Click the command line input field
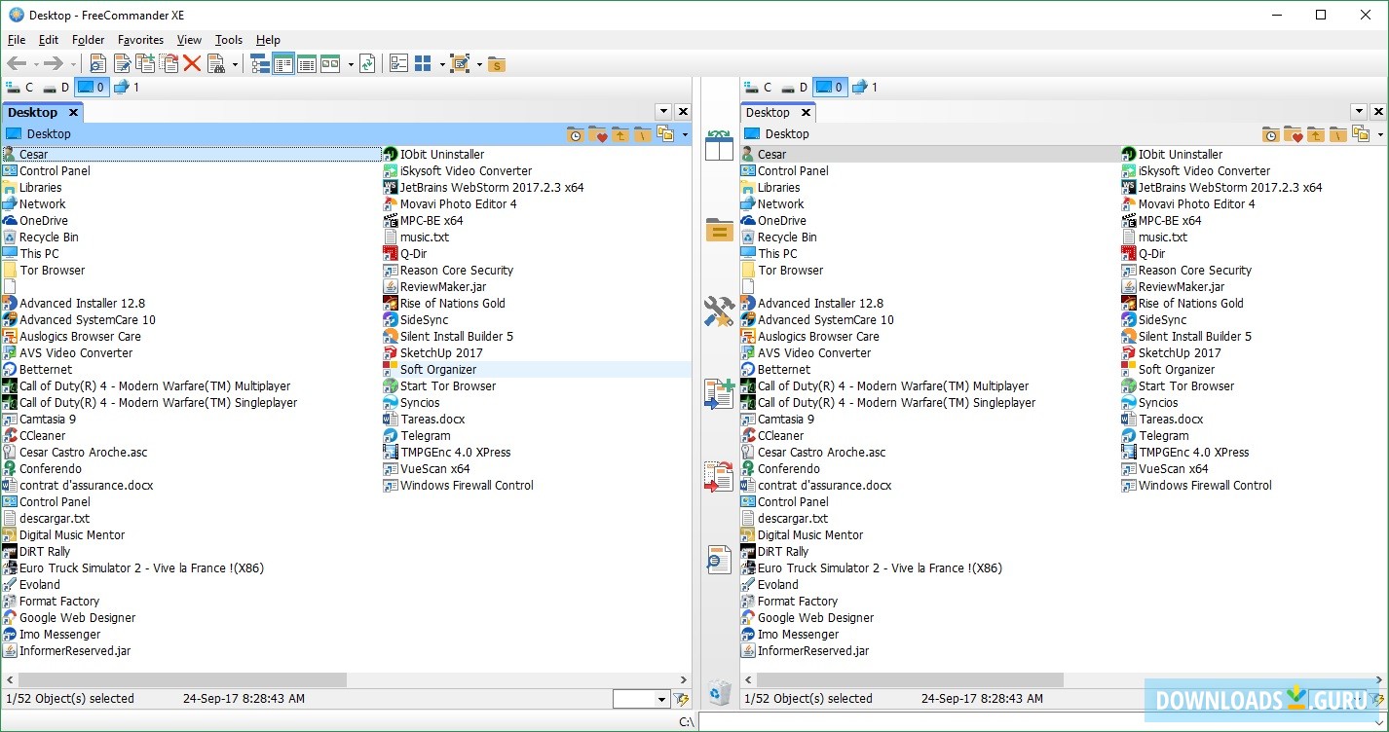 1043,721
